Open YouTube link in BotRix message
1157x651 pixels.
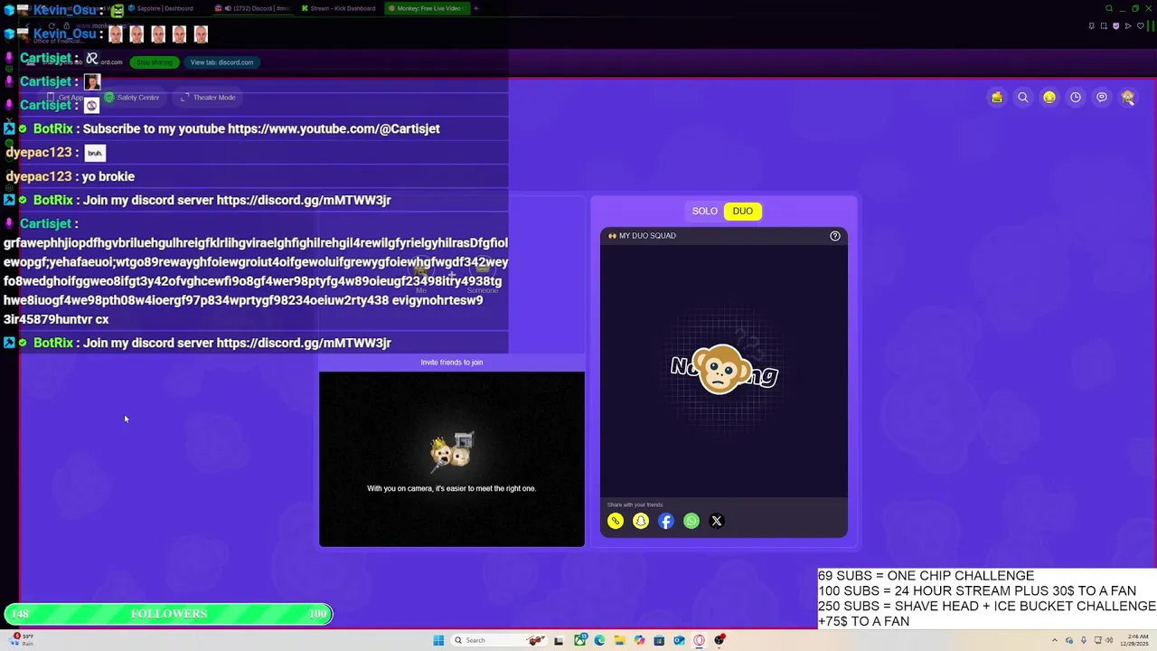pos(334,128)
